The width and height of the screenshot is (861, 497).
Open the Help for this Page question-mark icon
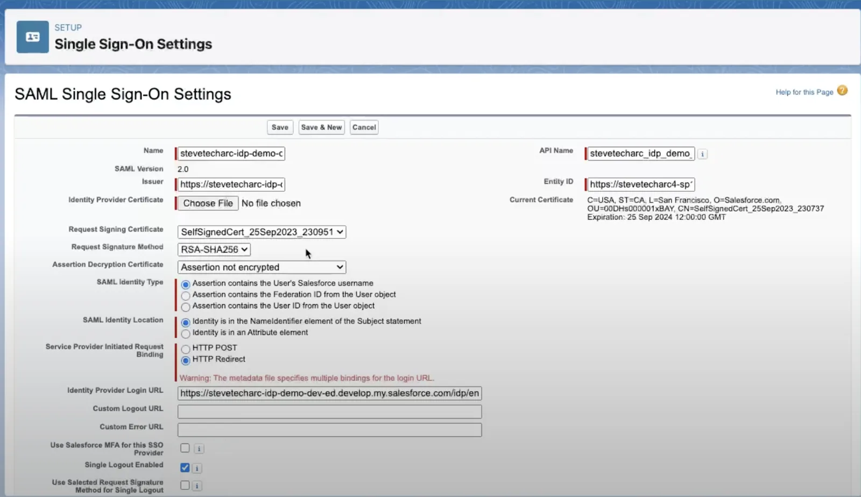[x=842, y=91]
